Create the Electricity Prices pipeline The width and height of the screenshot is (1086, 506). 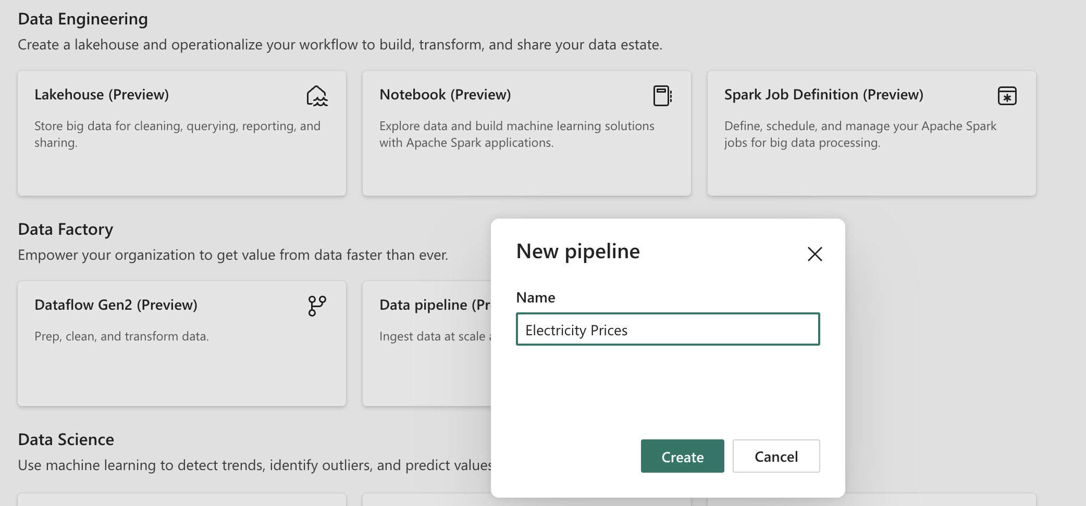click(x=682, y=457)
